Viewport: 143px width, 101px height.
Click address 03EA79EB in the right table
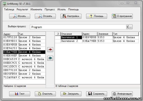(89, 41)
